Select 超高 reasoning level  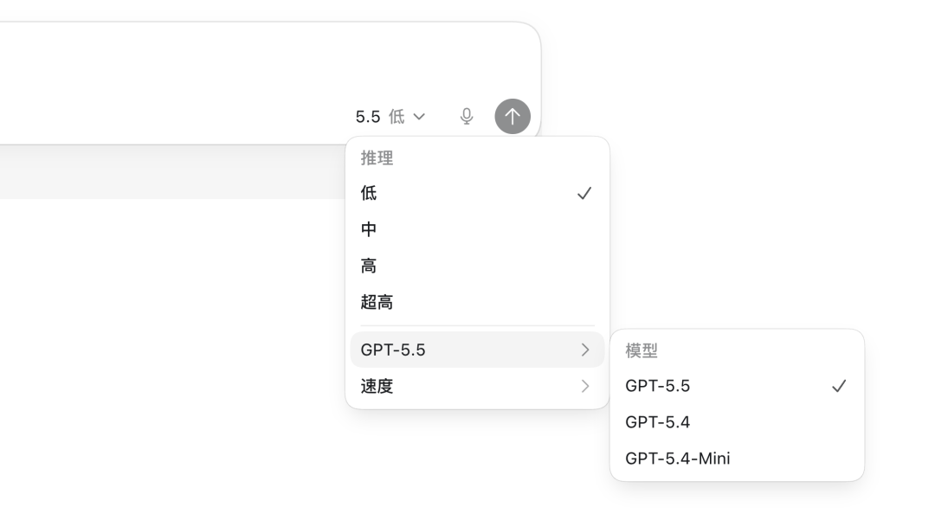tap(477, 302)
